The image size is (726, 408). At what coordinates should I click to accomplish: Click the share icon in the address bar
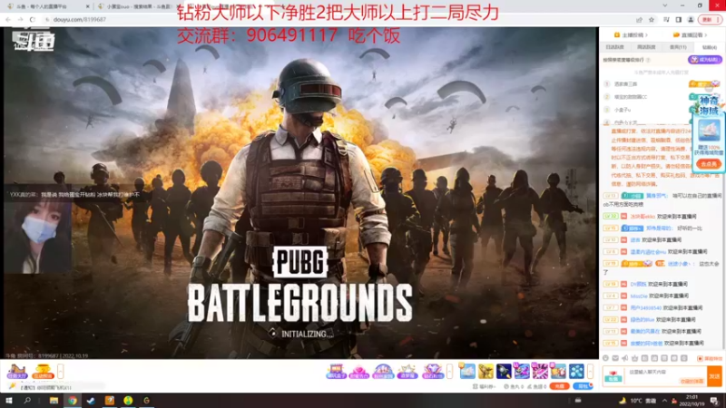[x=639, y=20]
